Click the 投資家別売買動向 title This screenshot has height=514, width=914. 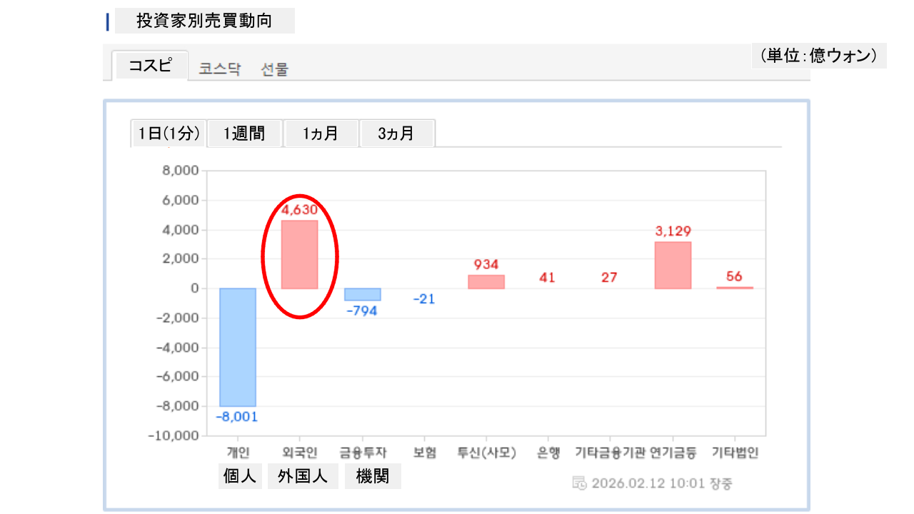click(x=204, y=21)
